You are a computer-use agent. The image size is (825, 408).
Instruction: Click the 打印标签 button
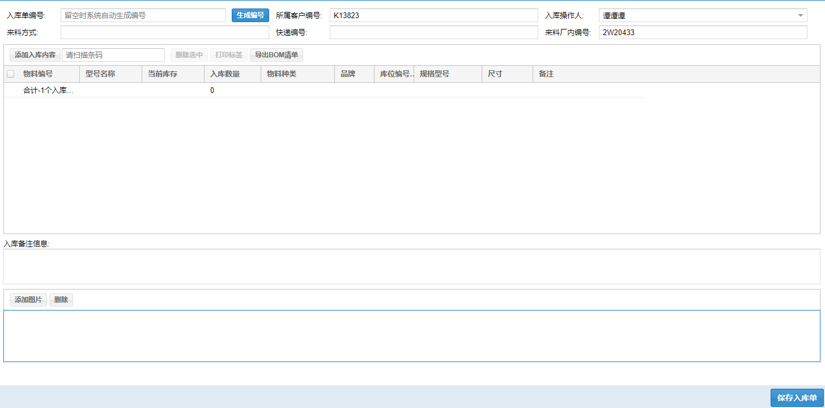click(x=229, y=55)
